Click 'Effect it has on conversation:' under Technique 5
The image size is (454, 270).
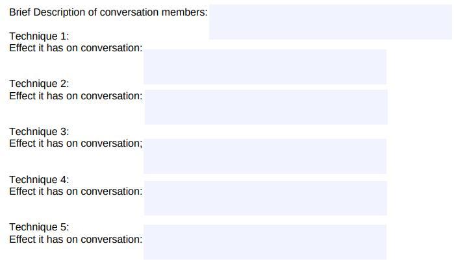76,239
